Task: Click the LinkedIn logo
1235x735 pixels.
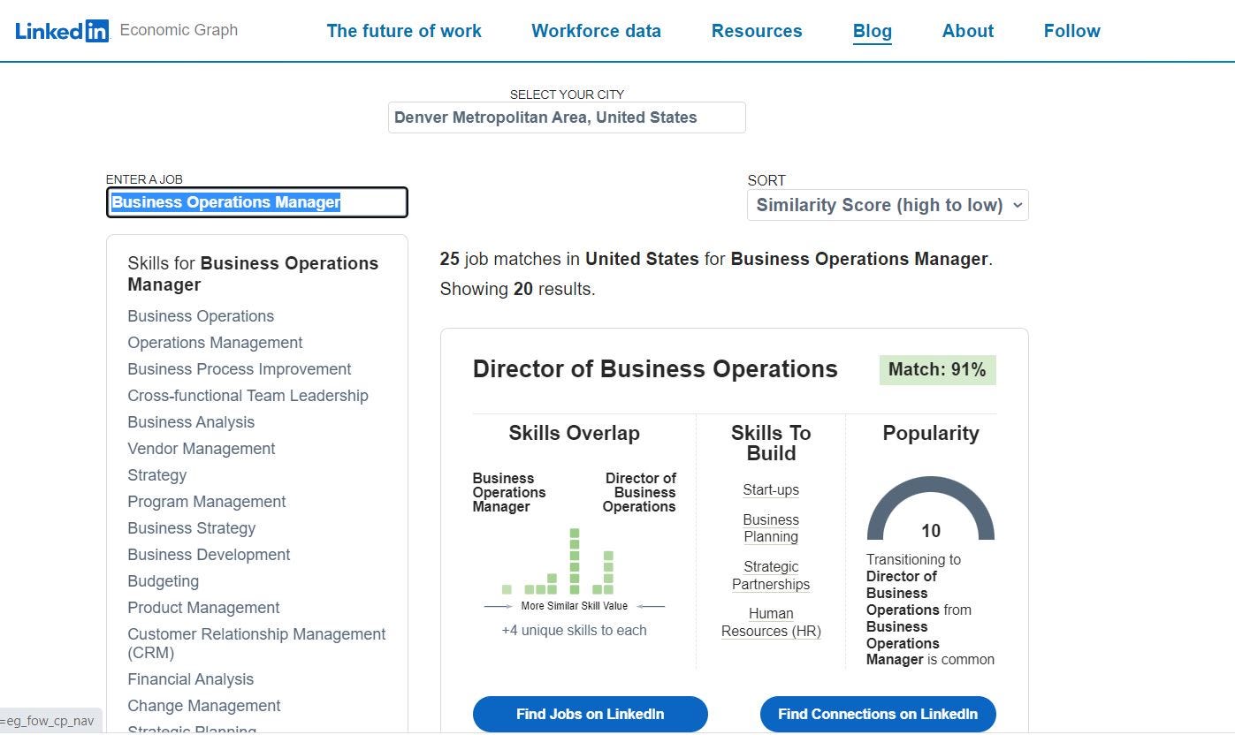Action: click(x=62, y=31)
